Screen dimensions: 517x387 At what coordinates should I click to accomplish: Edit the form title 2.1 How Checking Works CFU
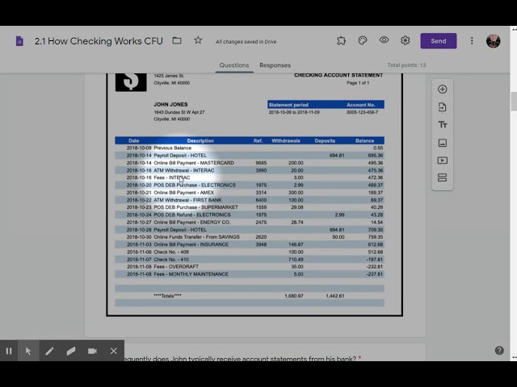pyautogui.click(x=99, y=41)
